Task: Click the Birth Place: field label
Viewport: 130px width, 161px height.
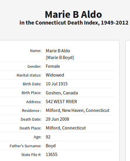Action: point(31,93)
